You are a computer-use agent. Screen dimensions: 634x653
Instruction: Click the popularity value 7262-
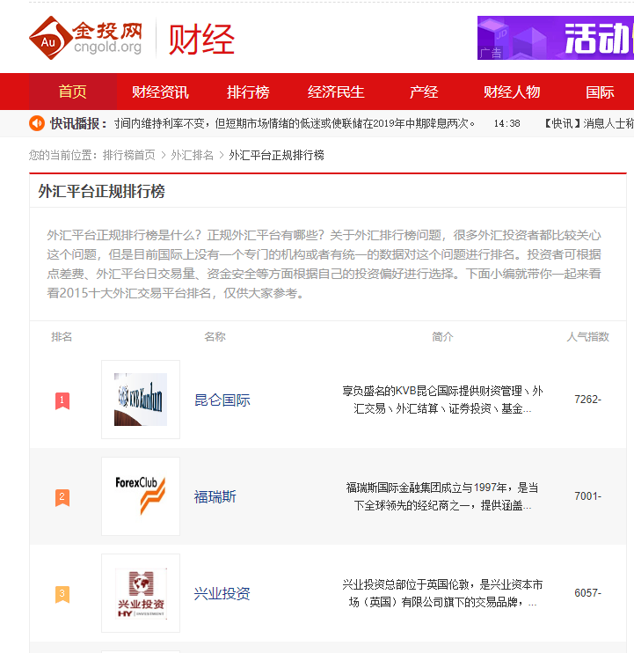coord(587,400)
